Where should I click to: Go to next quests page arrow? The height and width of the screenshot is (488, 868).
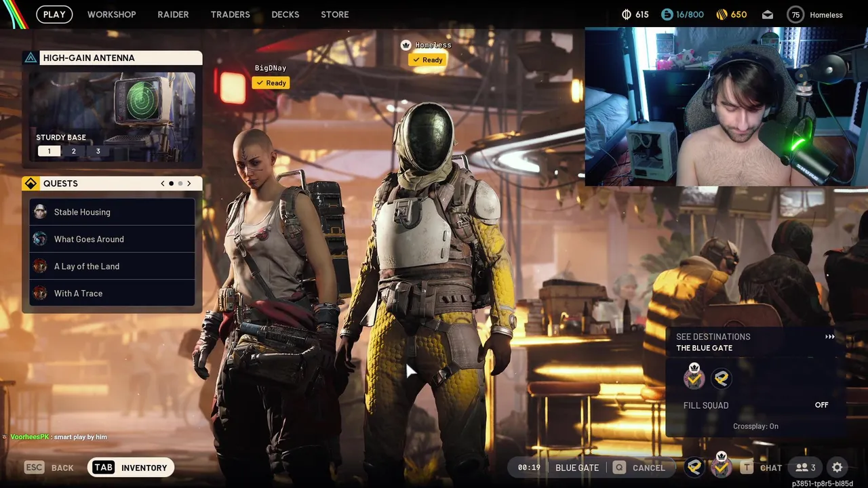189,184
